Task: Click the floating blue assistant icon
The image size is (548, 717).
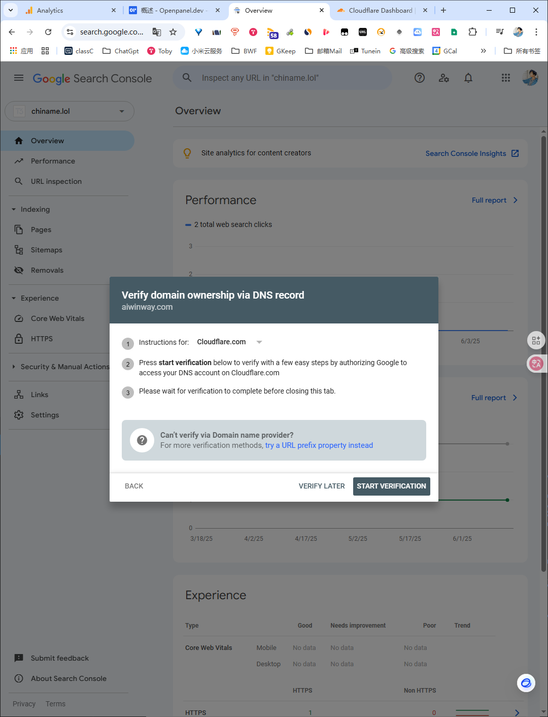Action: (526, 683)
